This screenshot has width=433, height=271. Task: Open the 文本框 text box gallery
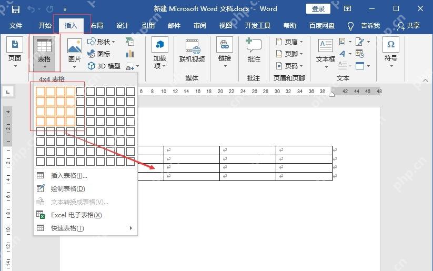[x=326, y=54]
